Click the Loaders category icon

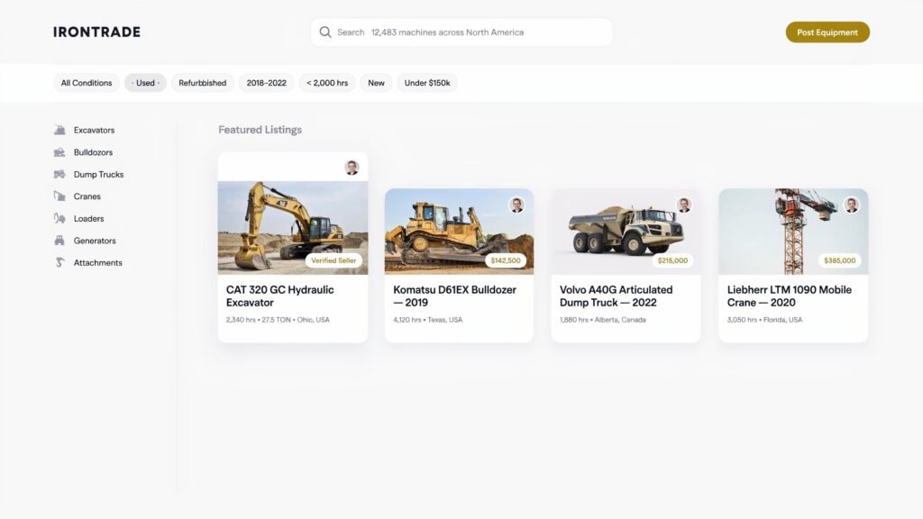pyautogui.click(x=59, y=218)
